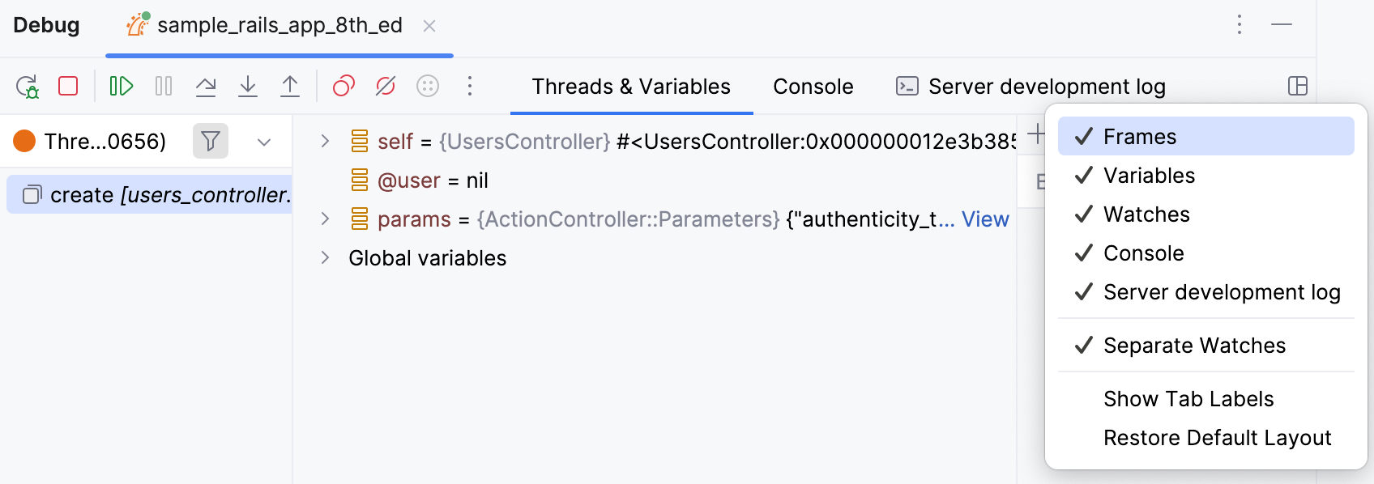Image resolution: width=1374 pixels, height=484 pixels.
Task: Open the filter icon next to thread name
Action: coord(211,141)
